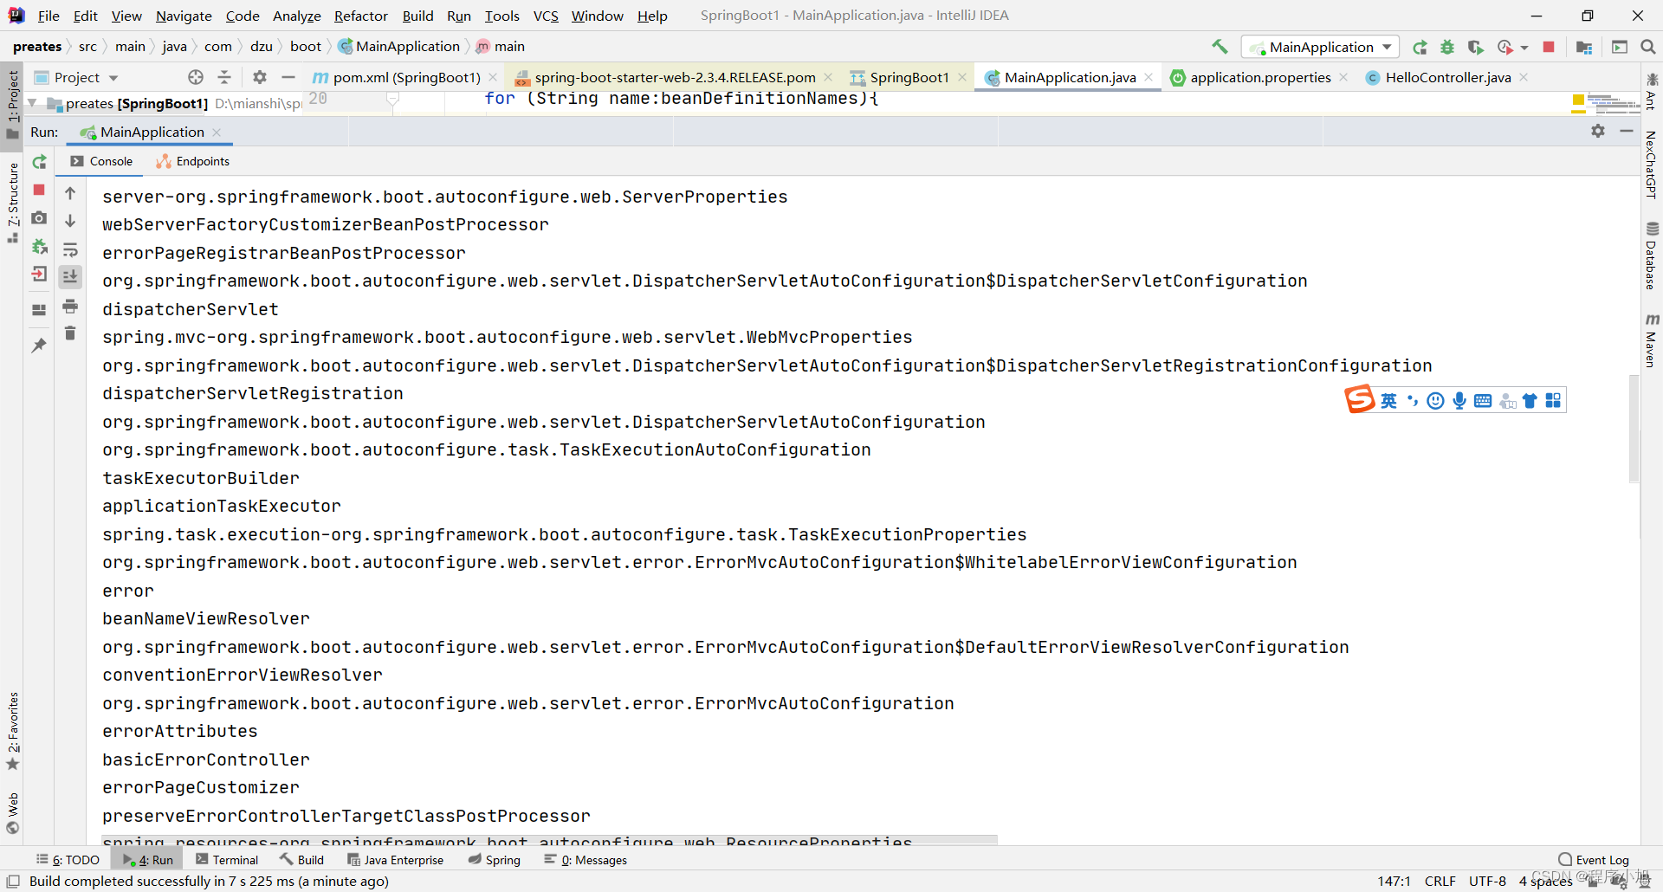The height and width of the screenshot is (892, 1663).
Task: Click the CRLF line separator status
Action: [1440, 881]
